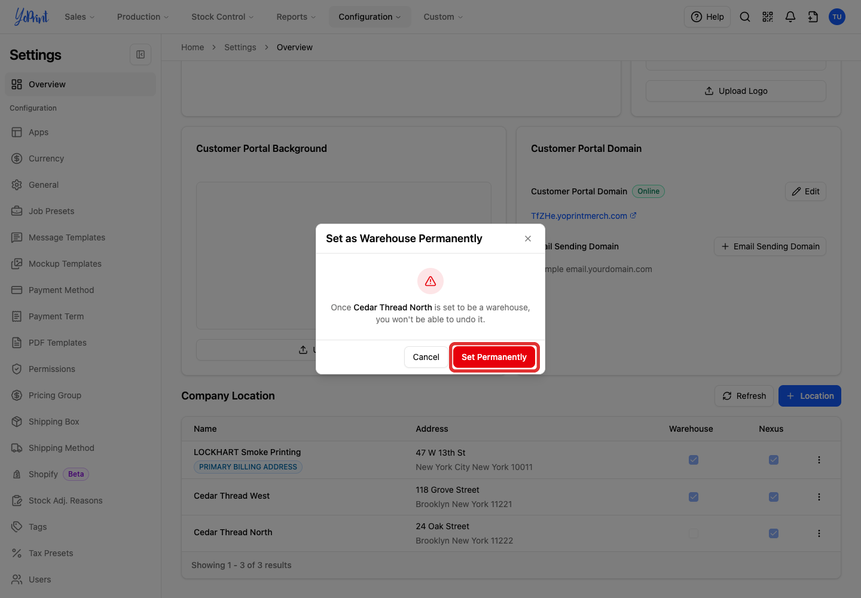Viewport: 861px width, 598px height.
Task: Select Overview in Settings sidebar
Action: click(80, 84)
